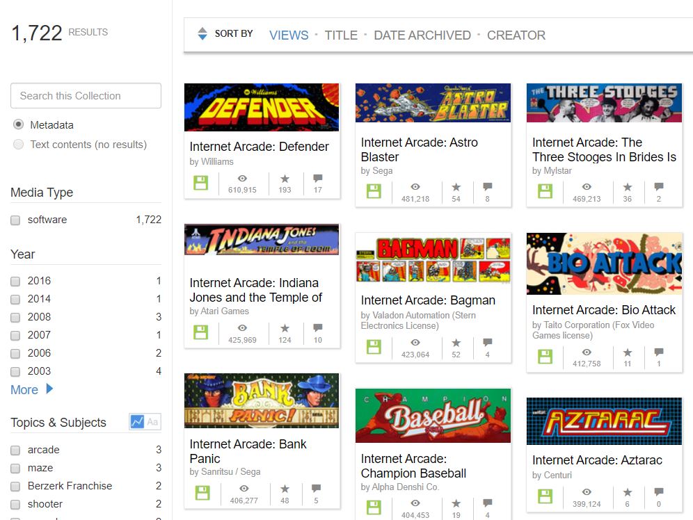Click the star icon on Three Stooges card
Screen dimensions: 693x520
(x=628, y=187)
